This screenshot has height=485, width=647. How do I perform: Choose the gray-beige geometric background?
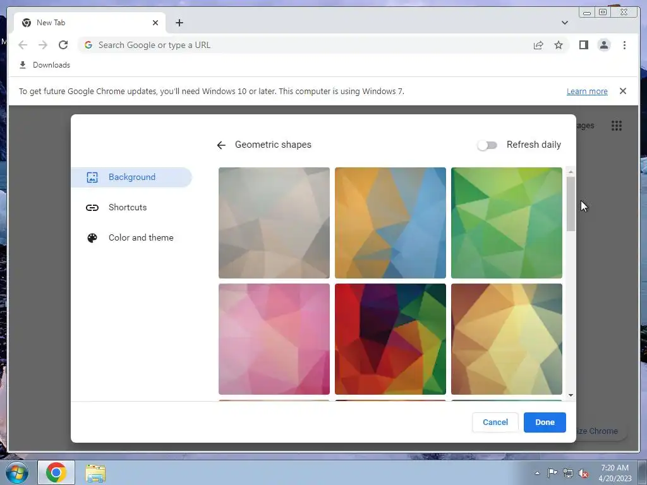[x=274, y=223]
